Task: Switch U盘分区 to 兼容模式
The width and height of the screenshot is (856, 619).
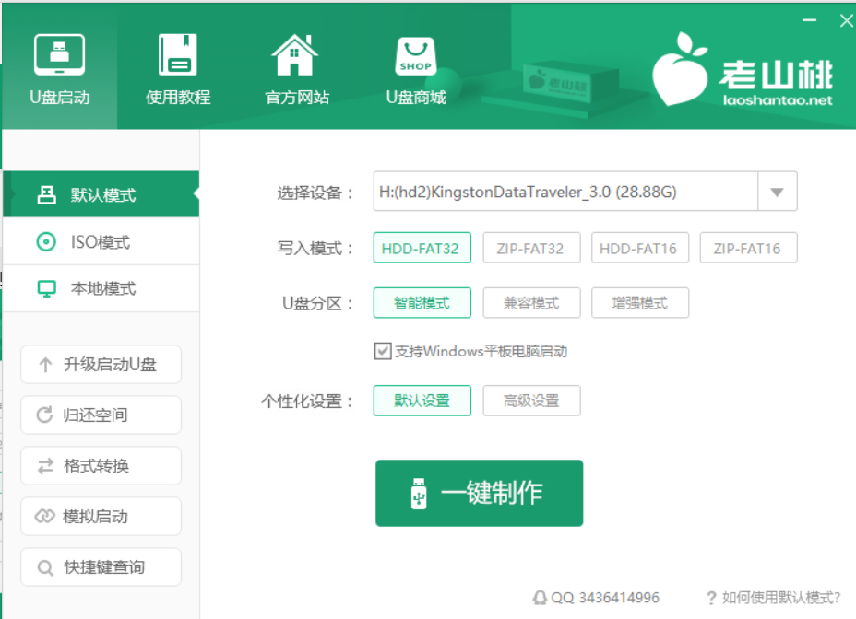Action: pos(531,302)
